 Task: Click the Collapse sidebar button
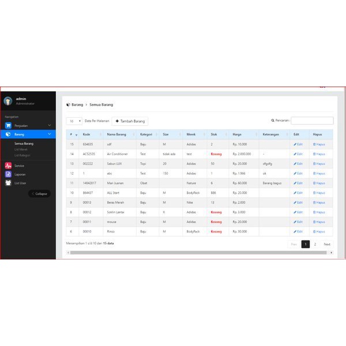point(39,194)
